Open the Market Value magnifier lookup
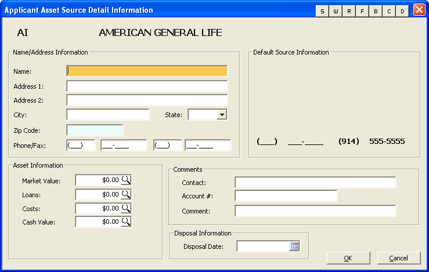Image resolution: width=429 pixels, height=272 pixels. pos(126,180)
